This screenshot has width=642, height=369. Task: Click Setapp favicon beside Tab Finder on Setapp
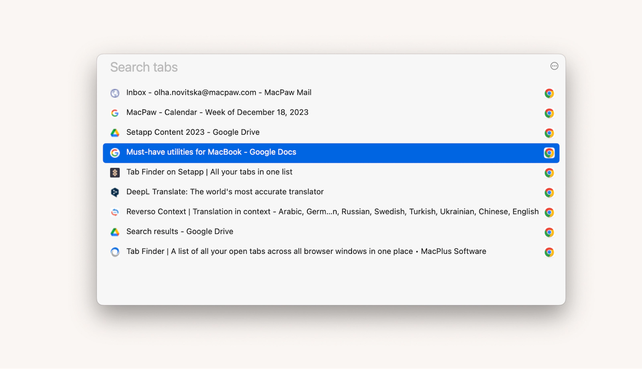point(115,172)
